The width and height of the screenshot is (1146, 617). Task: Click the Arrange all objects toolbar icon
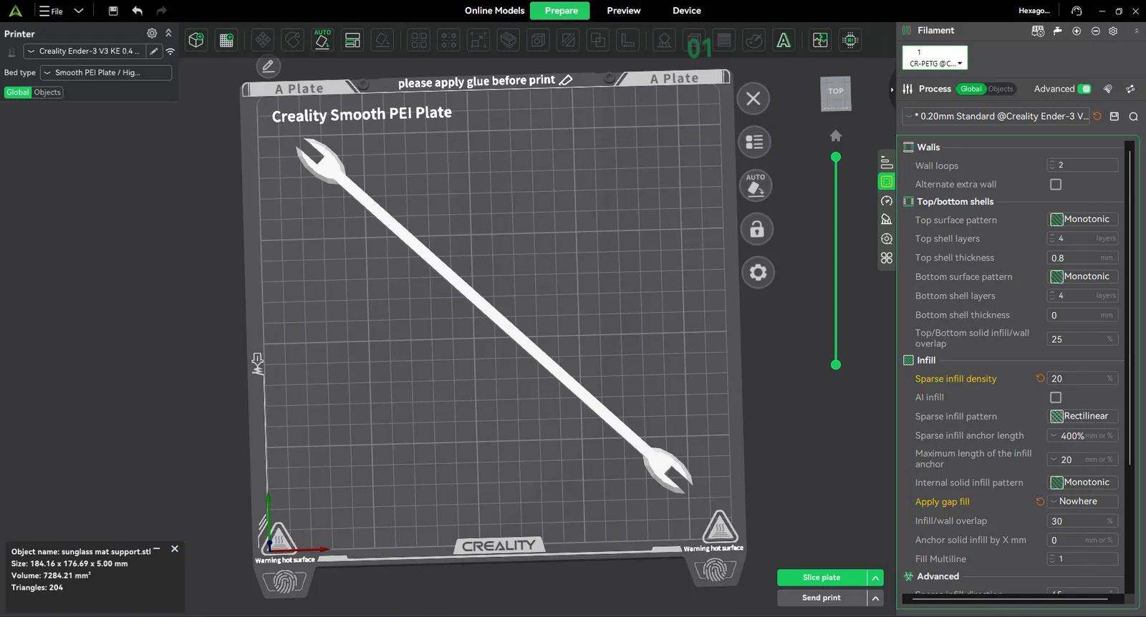(x=352, y=40)
